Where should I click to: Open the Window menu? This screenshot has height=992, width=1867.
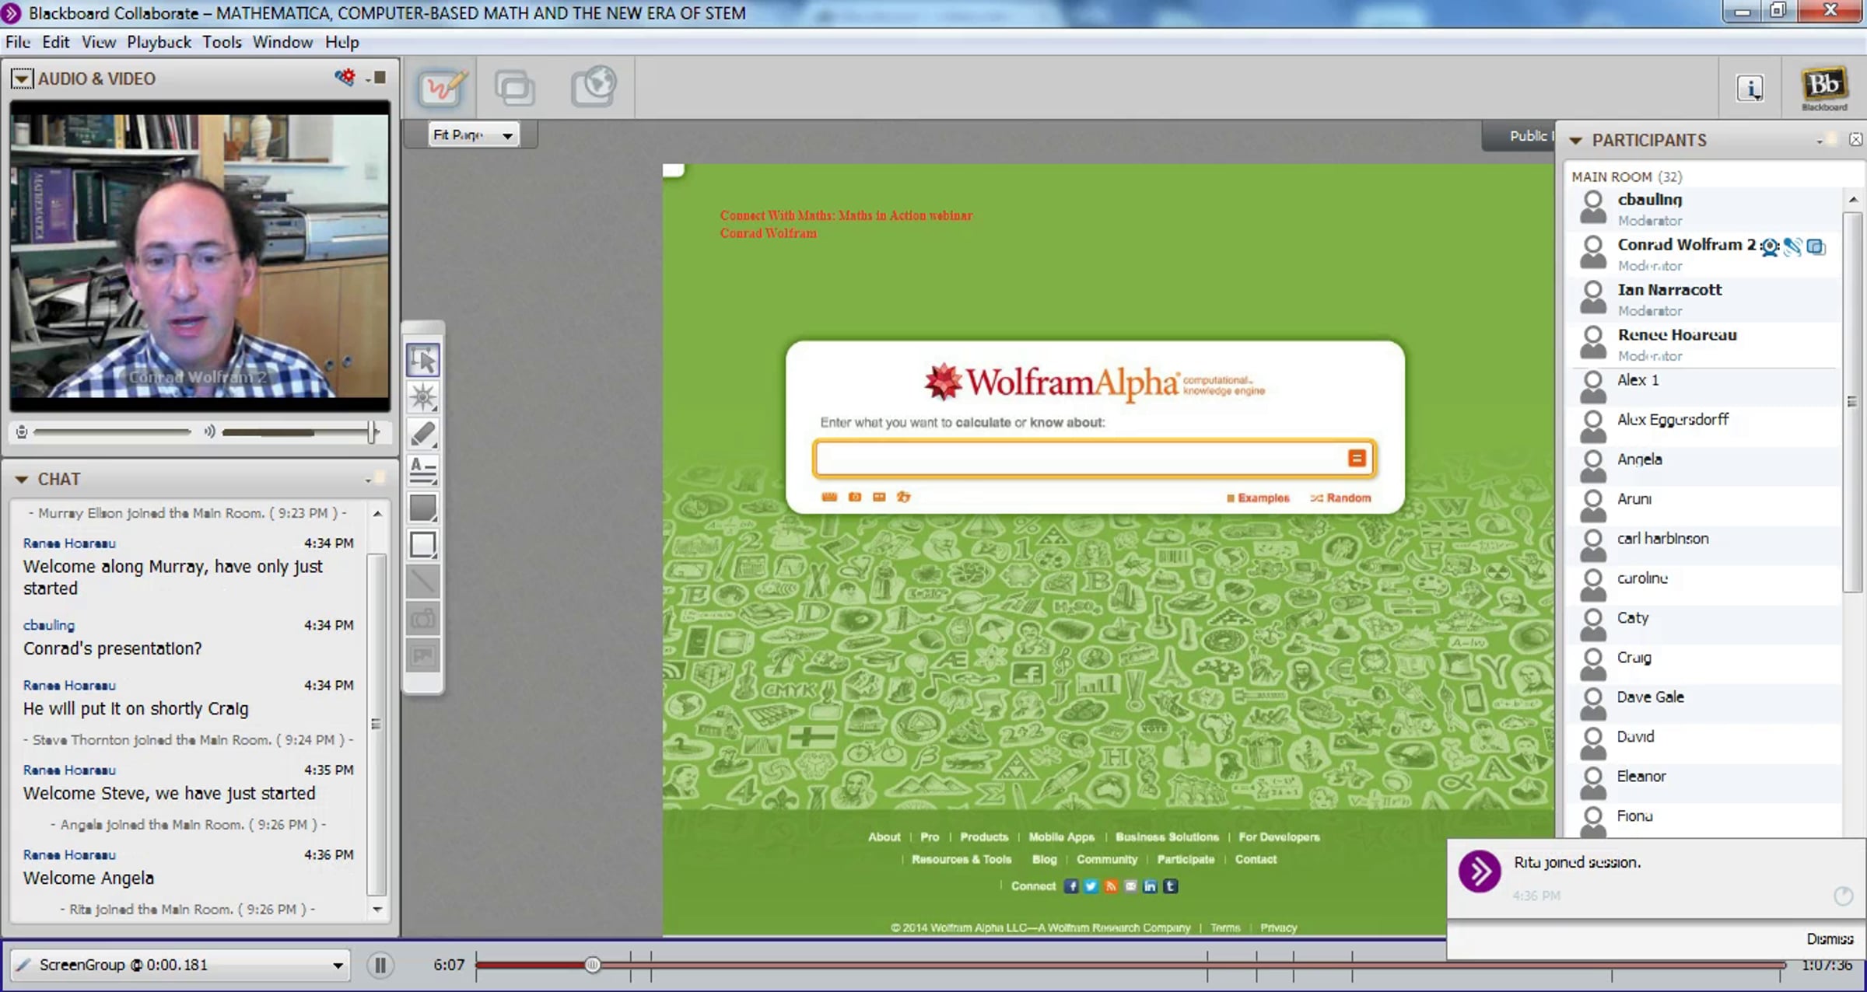click(282, 42)
